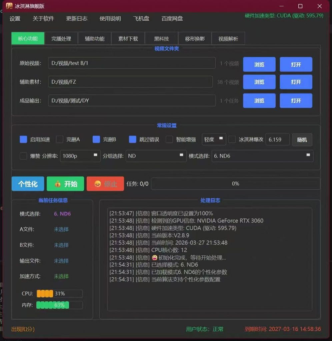The height and width of the screenshot is (341, 332).
Task: Click the green 内存 memory usage bar
Action: point(59,305)
